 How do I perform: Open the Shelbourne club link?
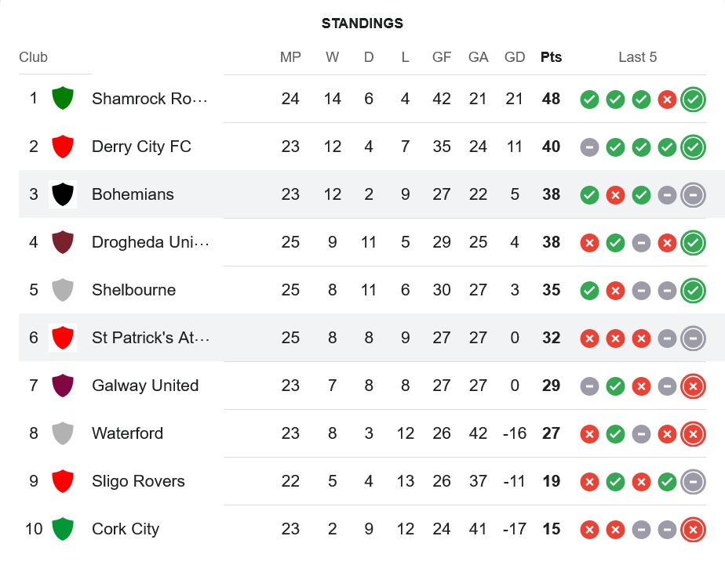coord(133,290)
